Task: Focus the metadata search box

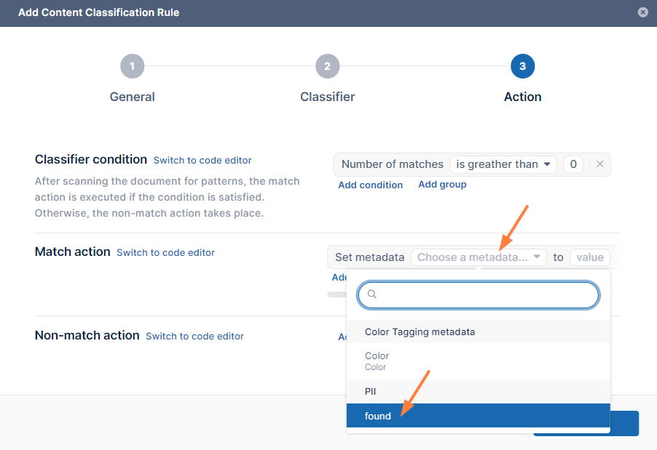Action: [484, 294]
